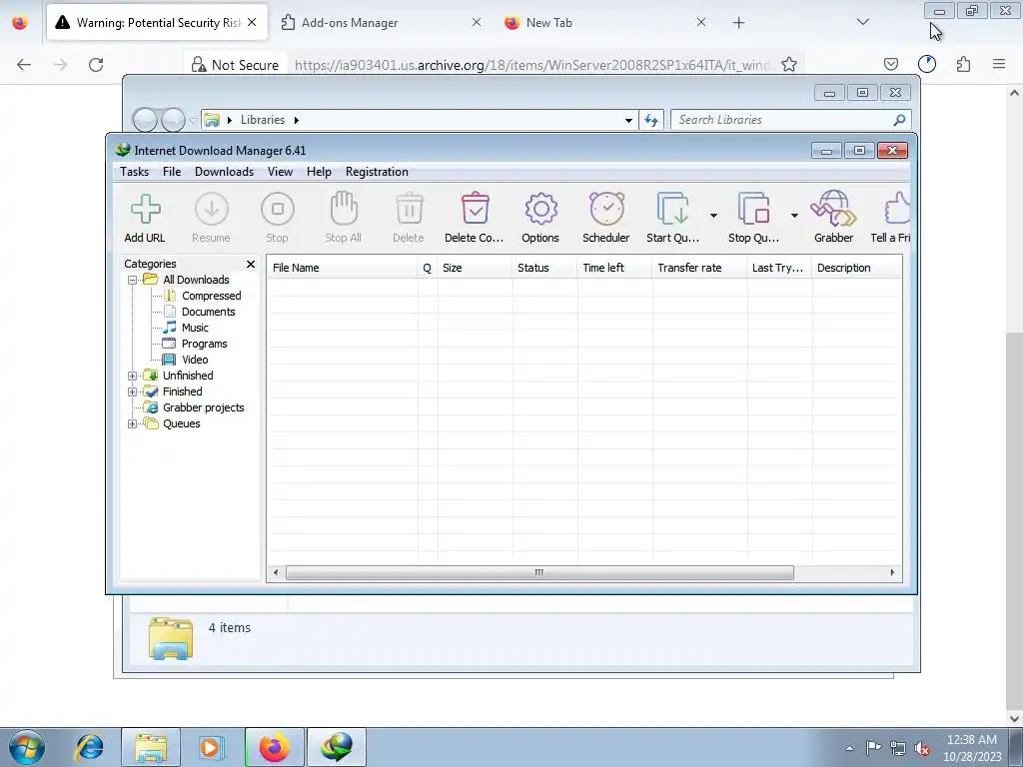This screenshot has height=767, width=1023.
Task: Open Windows Media Player from taskbar
Action: [x=212, y=747]
